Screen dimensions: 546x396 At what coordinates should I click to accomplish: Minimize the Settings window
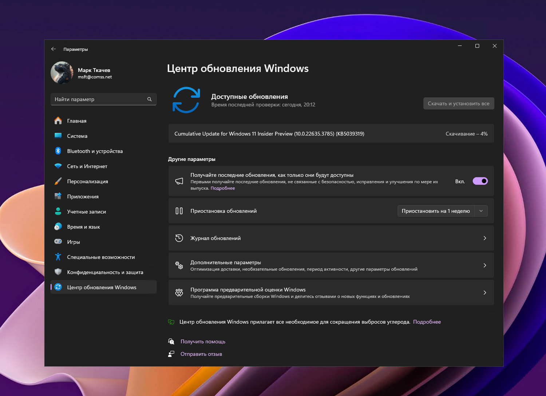460,46
